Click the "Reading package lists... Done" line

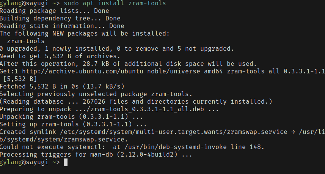(54, 11)
